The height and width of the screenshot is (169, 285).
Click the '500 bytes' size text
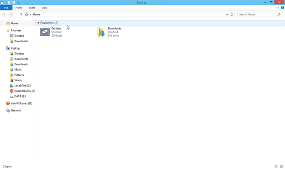pos(57,36)
